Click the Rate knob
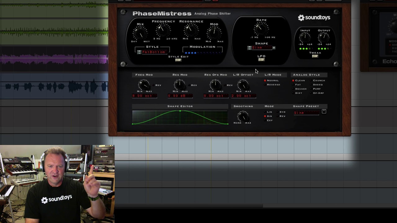Viewport: 397px width, 223px height. 261,29
